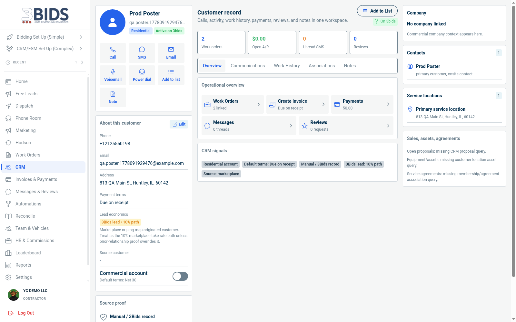516x322 pixels.
Task: Open Payments $0.00 card
Action: coord(362,104)
